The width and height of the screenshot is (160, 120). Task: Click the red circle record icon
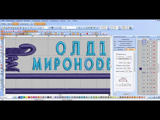(87, 34)
